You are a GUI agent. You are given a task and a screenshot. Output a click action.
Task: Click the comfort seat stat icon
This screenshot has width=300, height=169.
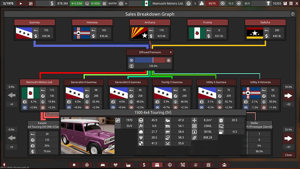click(x=141, y=132)
